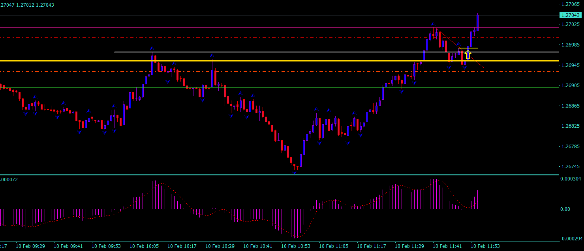Click the .000072 indicator value readout
Screen dimensions: 584x251
click(x=9, y=180)
